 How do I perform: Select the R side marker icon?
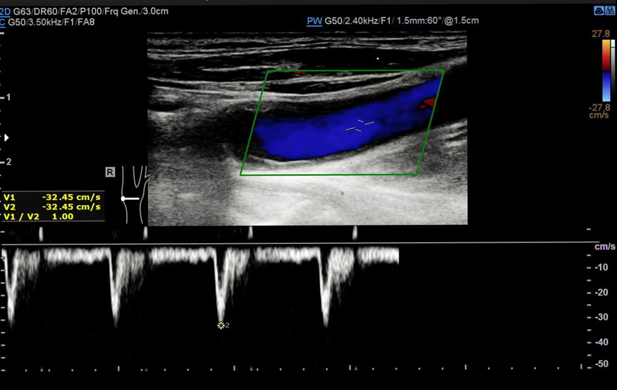(x=110, y=172)
